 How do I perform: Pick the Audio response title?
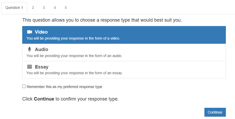[42, 49]
